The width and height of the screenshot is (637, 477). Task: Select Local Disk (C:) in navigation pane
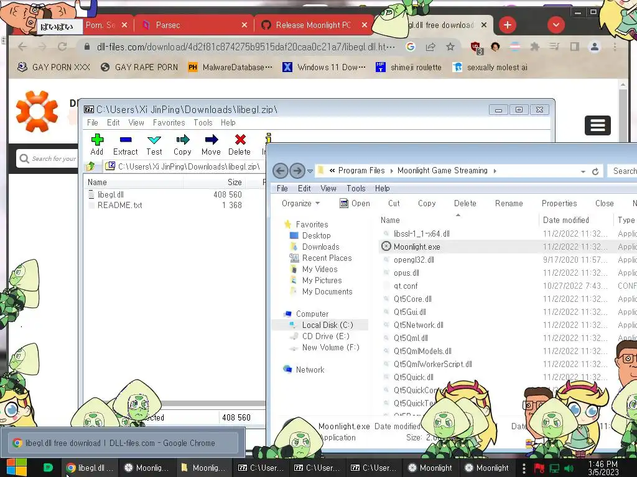point(327,325)
